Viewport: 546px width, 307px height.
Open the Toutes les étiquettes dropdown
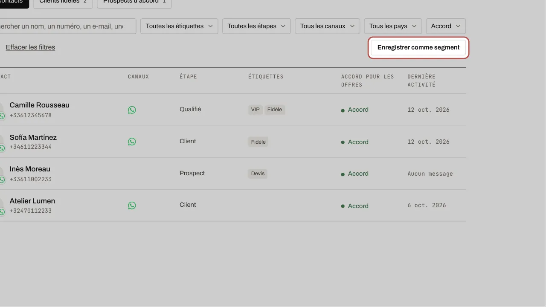click(x=179, y=26)
